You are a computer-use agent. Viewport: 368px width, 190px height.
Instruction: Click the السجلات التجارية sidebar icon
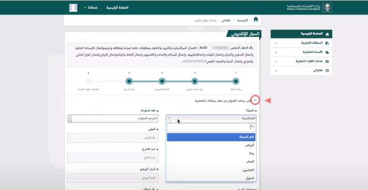click(x=327, y=43)
